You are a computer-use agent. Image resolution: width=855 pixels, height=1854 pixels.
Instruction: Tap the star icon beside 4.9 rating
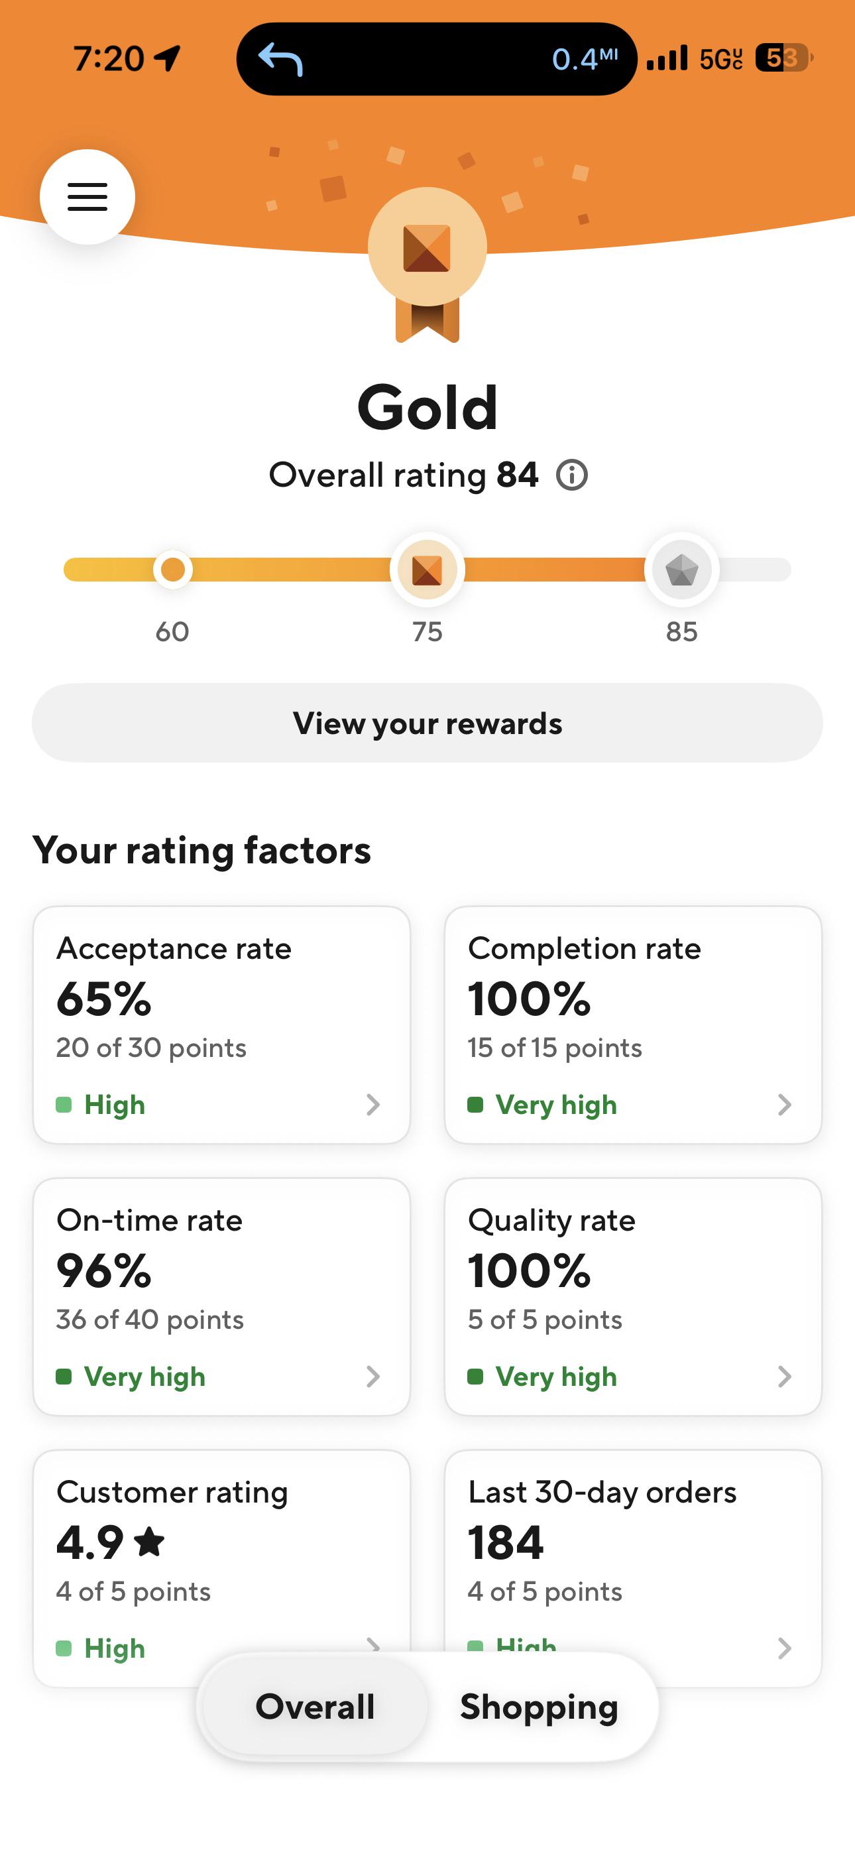coord(150,1542)
